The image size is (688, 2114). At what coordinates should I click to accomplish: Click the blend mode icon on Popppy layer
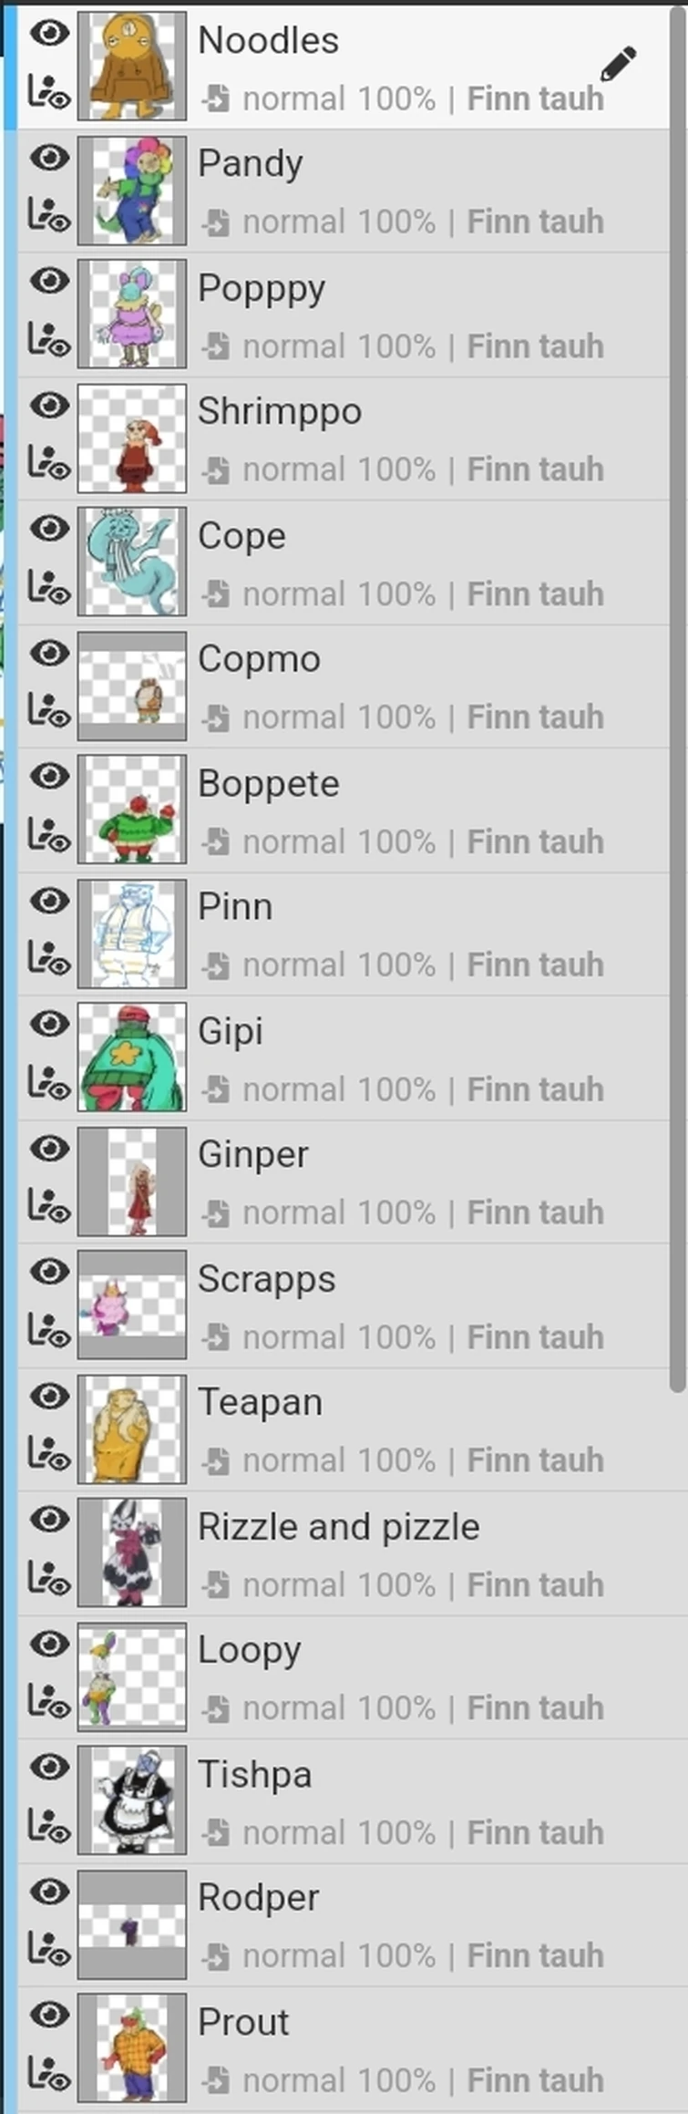pyautogui.click(x=216, y=346)
